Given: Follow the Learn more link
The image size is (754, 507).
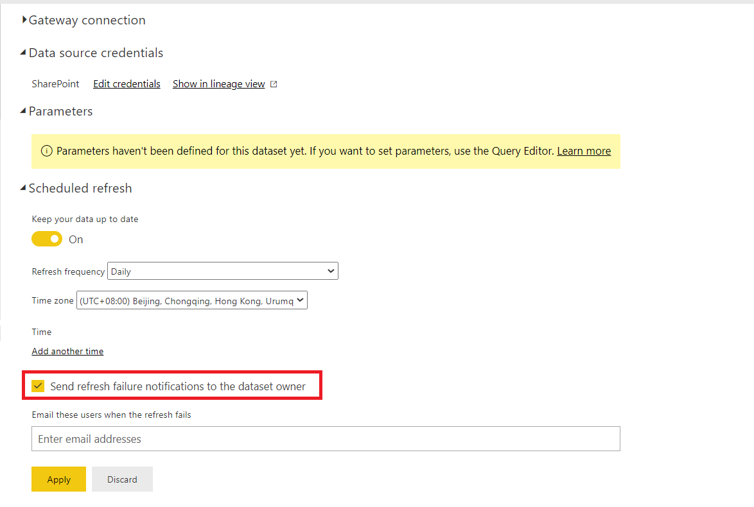Looking at the screenshot, I should coord(584,151).
